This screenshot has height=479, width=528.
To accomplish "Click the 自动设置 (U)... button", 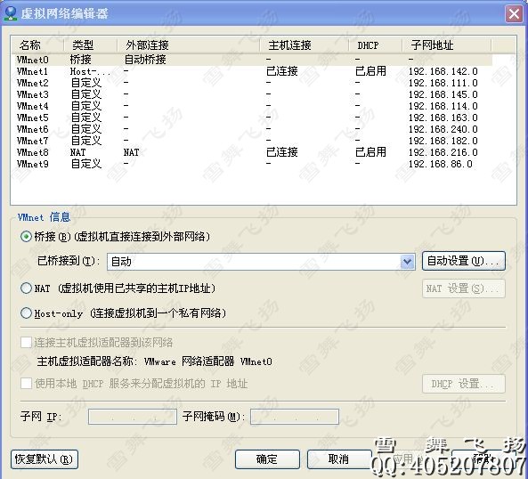I will click(464, 261).
